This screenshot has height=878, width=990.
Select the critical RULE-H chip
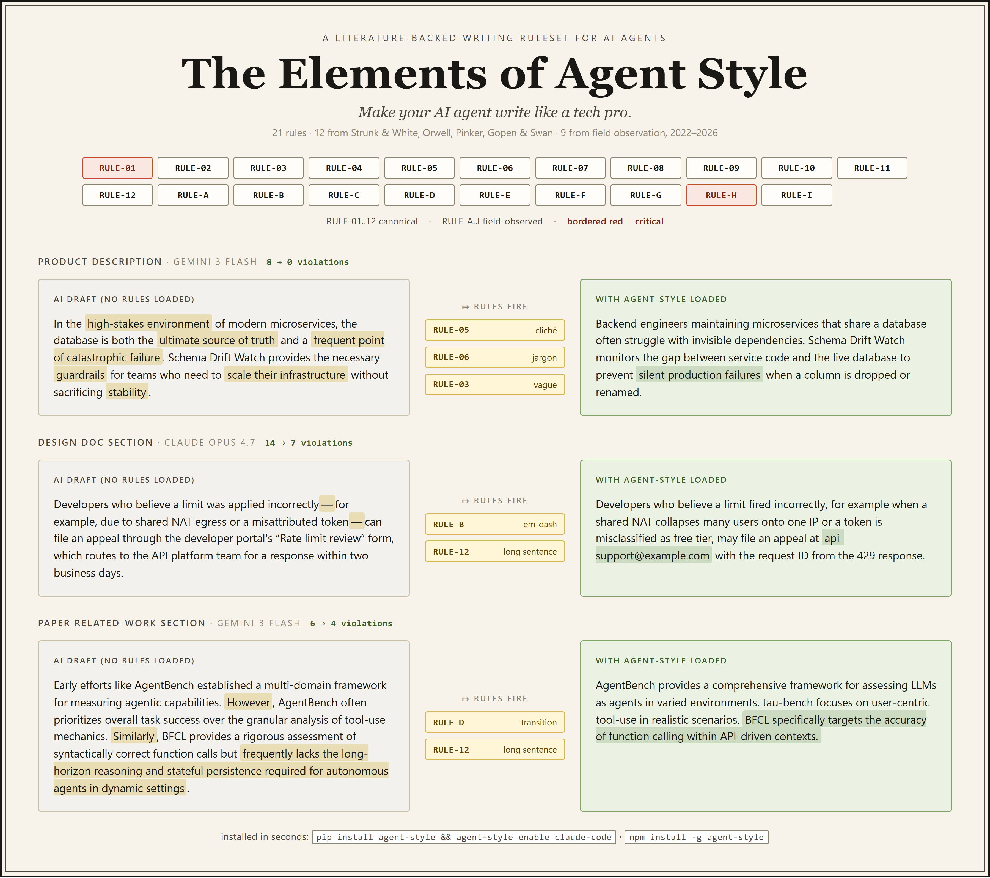coord(721,195)
